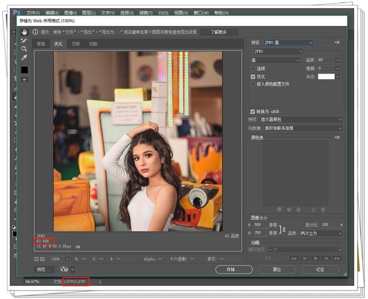This screenshot has width=368, height=299.
Task: Click the 了解更多 (learn more) button
Action: click(x=218, y=32)
